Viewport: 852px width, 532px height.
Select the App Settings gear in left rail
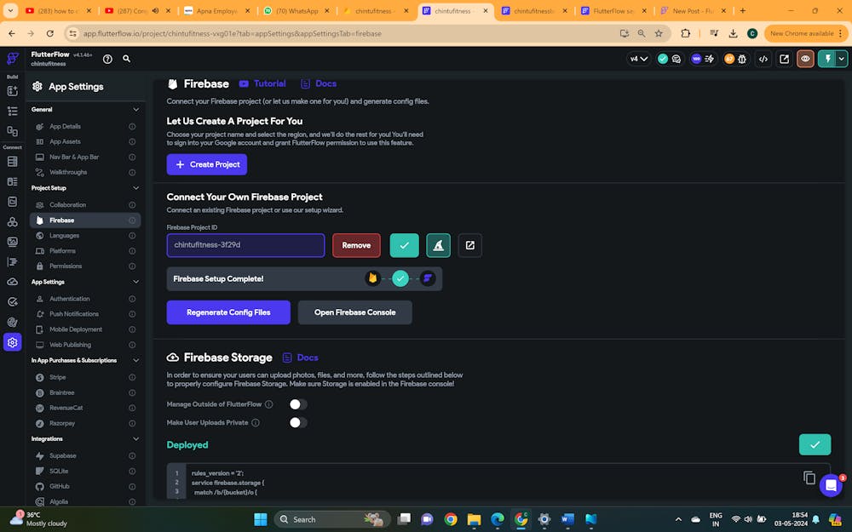pos(13,342)
